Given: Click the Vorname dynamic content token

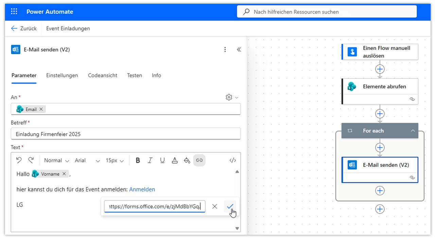Looking at the screenshot, I should click(x=50, y=174).
